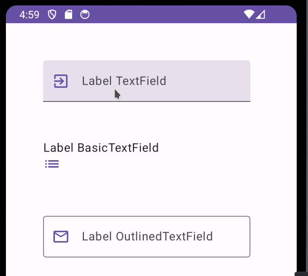Click the dark gray tab at bottom right corner
Screen dimensions: 308x276
click(302, 274)
